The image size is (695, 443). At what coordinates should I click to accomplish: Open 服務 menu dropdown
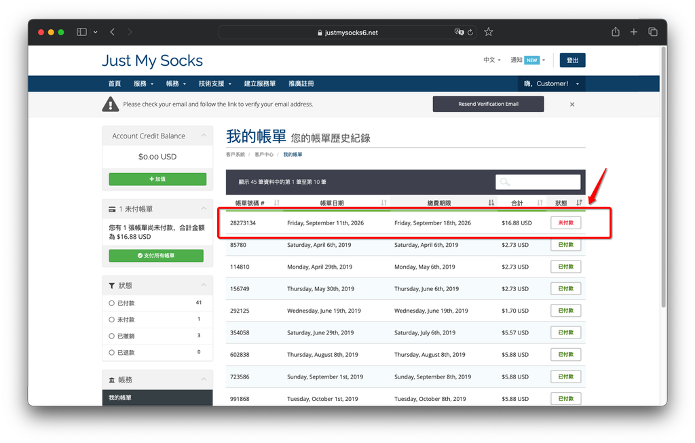(144, 83)
